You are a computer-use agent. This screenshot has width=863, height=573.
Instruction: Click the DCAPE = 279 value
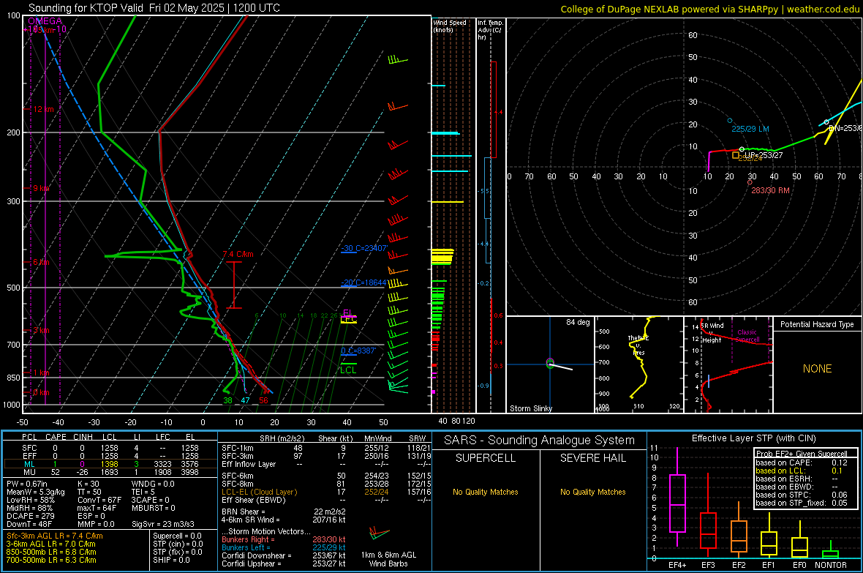pos(30,516)
